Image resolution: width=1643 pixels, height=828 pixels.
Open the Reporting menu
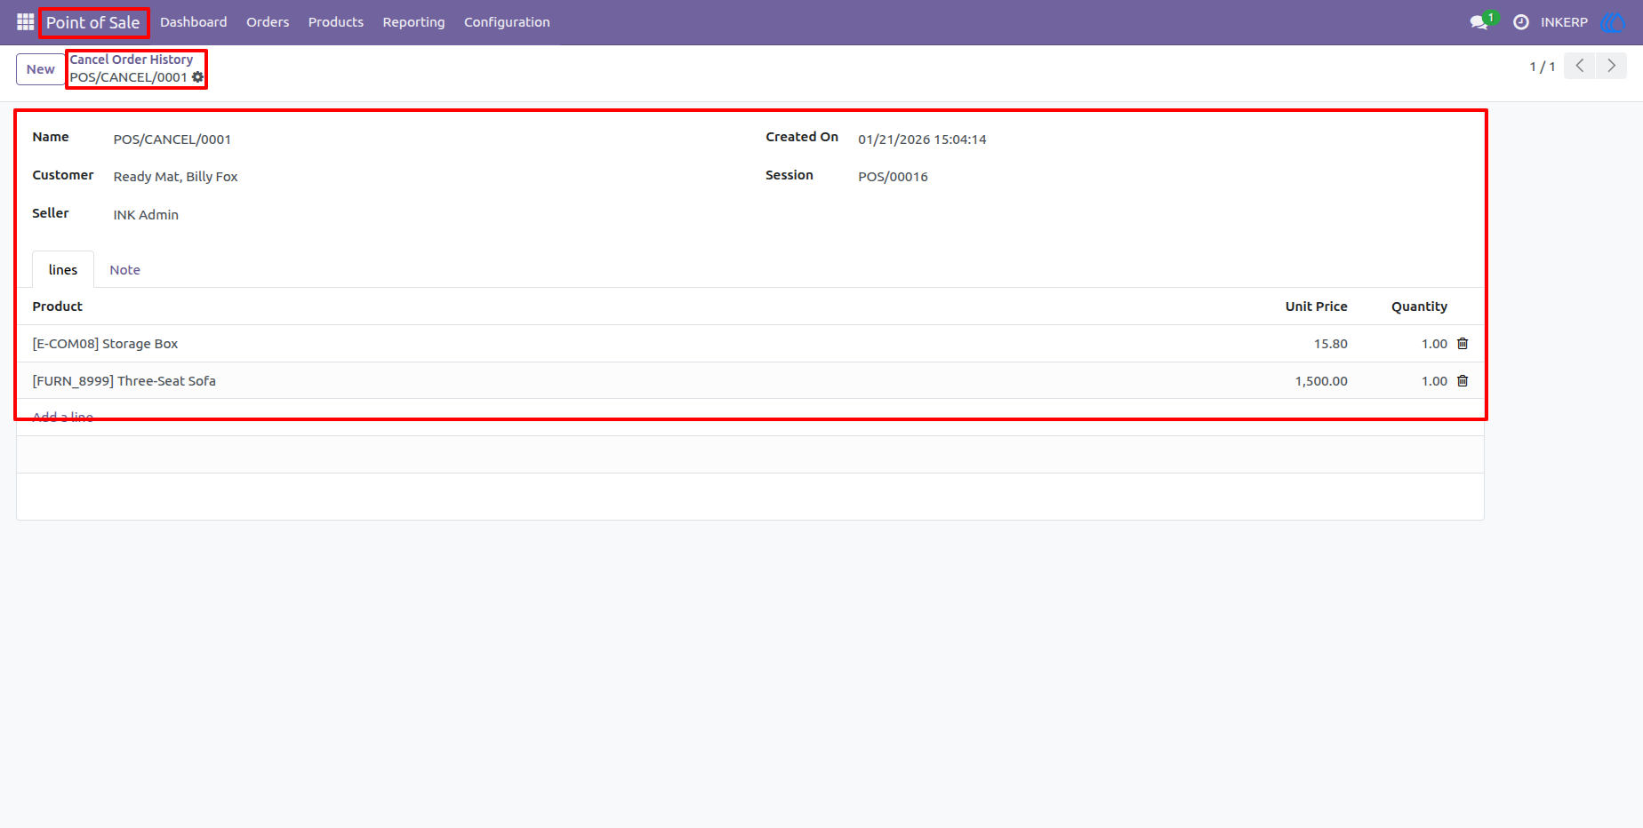[x=413, y=22]
